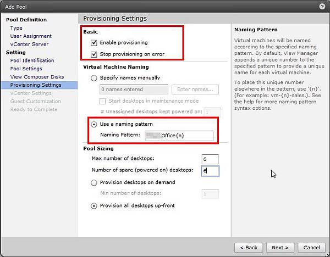
Task: Proceed with the Next > button
Action: click(x=280, y=248)
